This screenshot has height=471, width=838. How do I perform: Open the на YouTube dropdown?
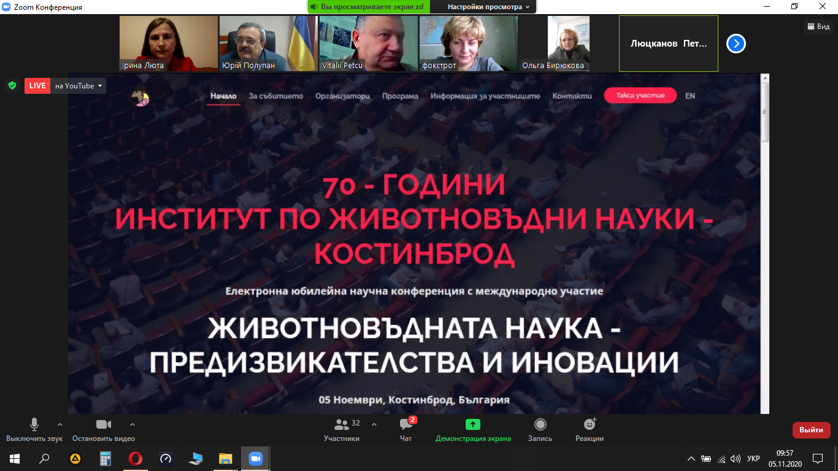click(x=79, y=86)
